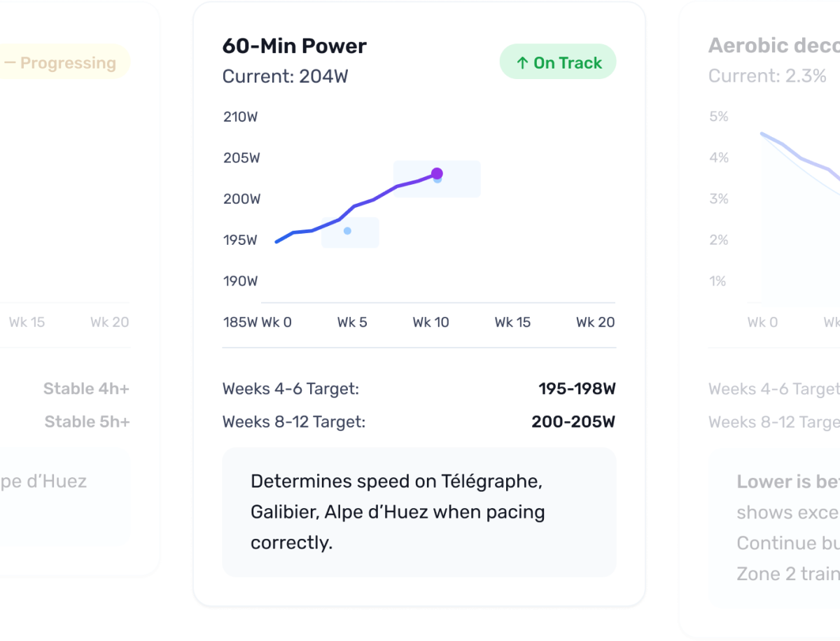Click the highlighted region around the latest data point

[437, 178]
